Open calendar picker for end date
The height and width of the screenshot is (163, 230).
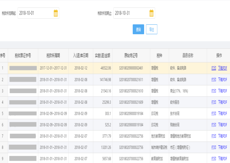coord(151,13)
